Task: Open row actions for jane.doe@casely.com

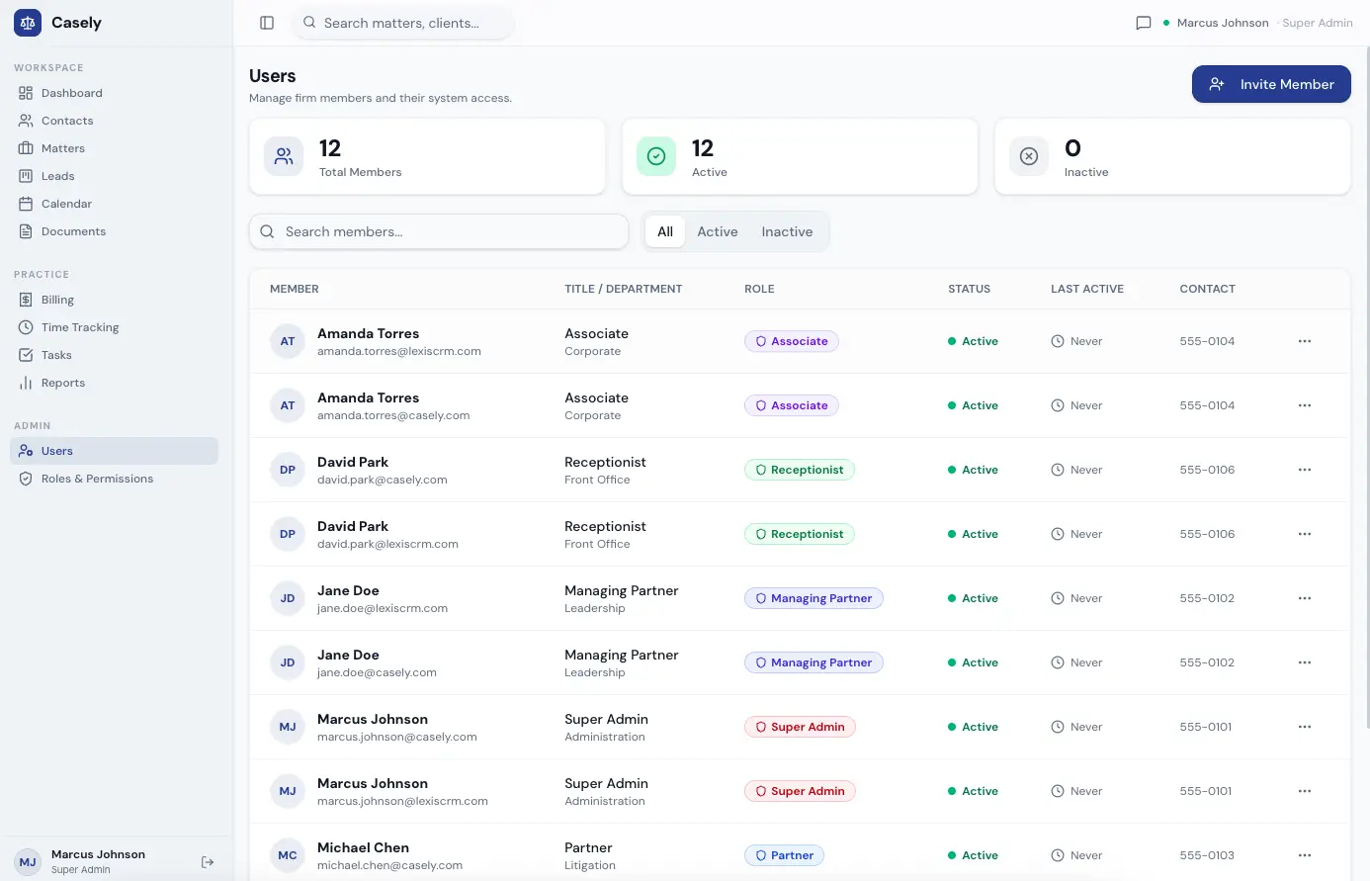Action: [1305, 662]
